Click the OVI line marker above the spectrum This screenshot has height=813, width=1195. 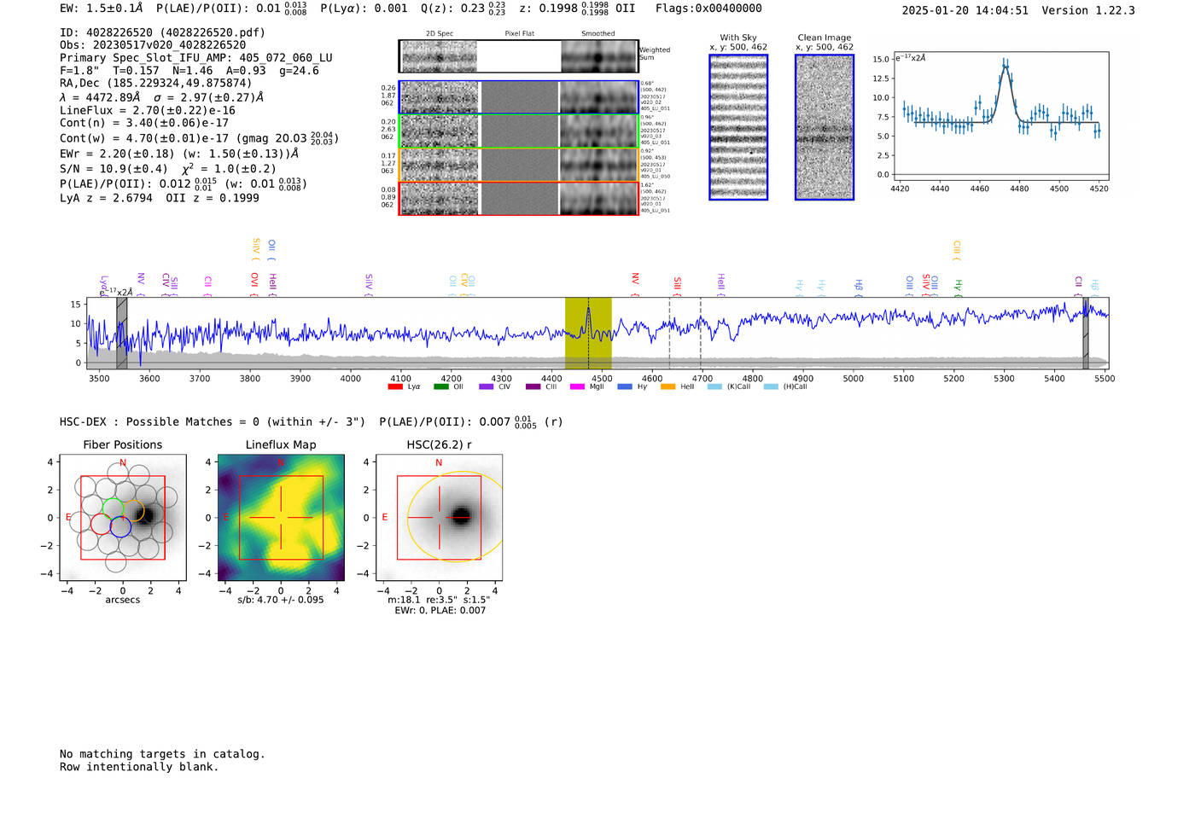(254, 284)
